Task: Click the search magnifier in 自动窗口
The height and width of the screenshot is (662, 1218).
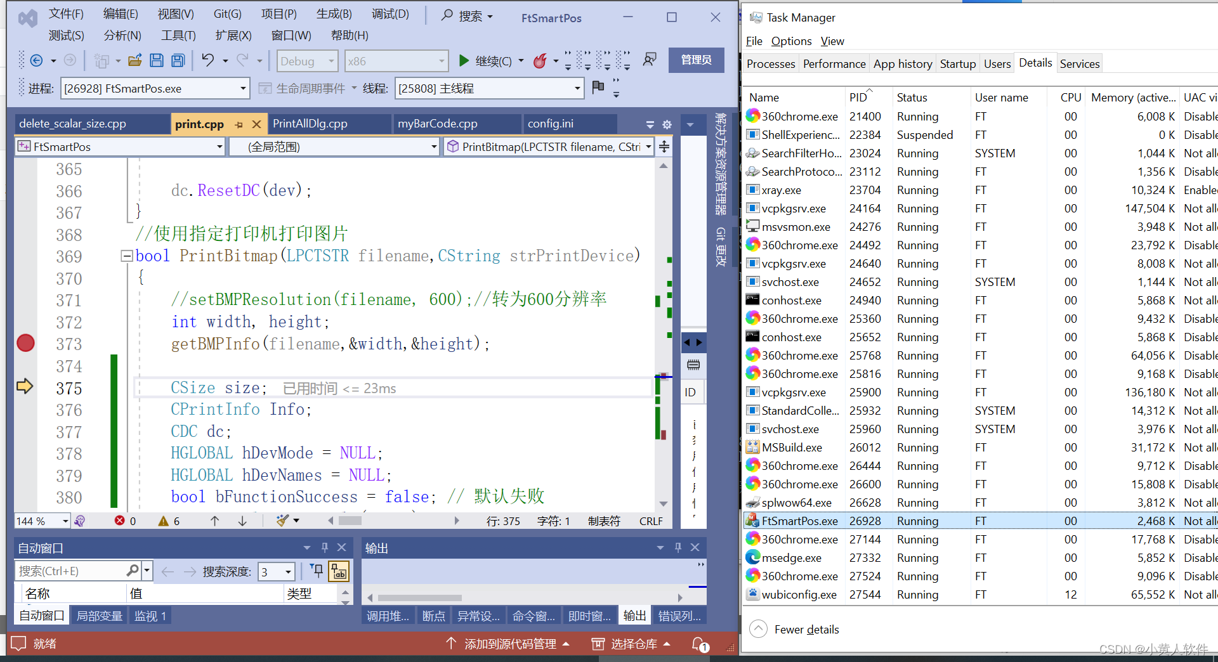Action: point(133,571)
